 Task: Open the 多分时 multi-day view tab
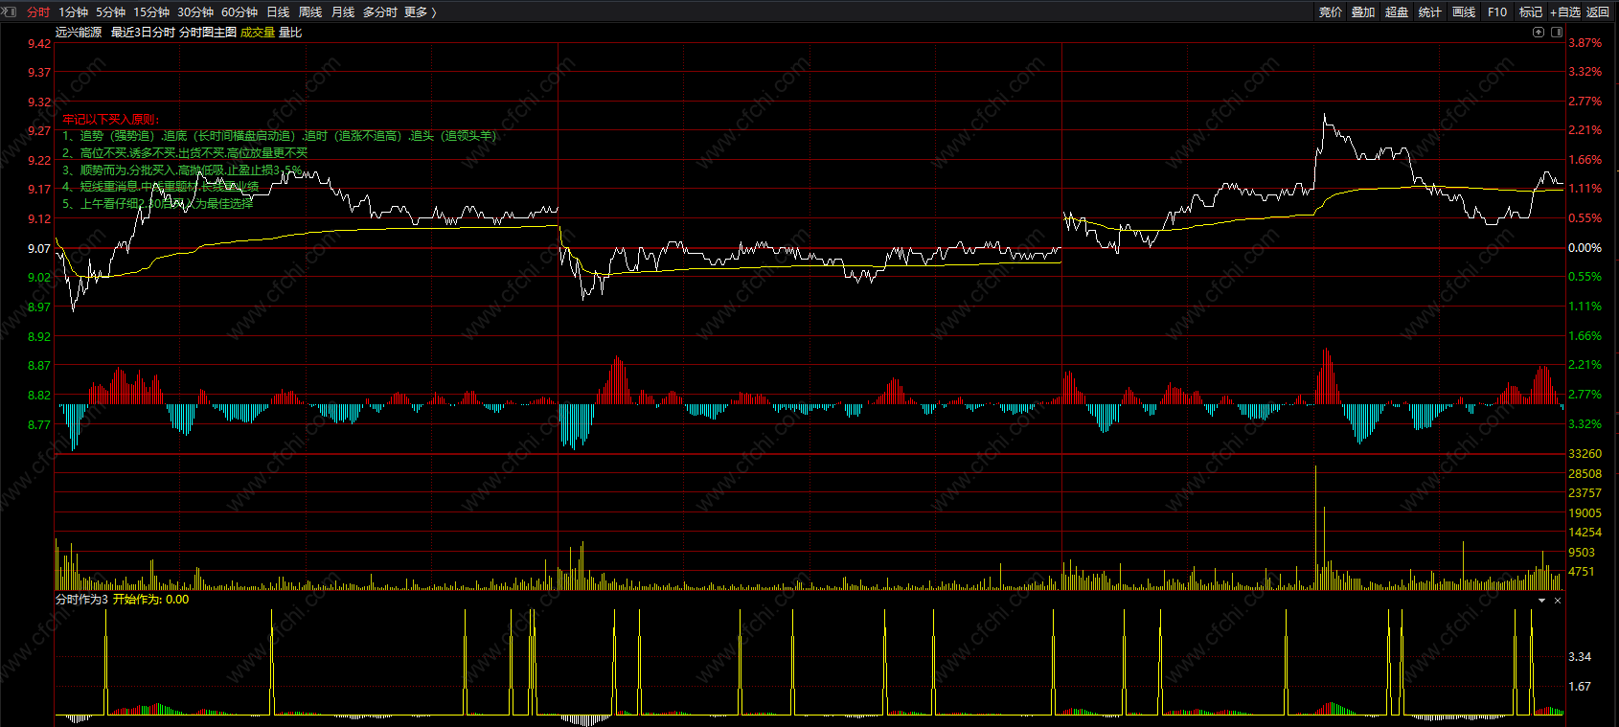coord(380,12)
